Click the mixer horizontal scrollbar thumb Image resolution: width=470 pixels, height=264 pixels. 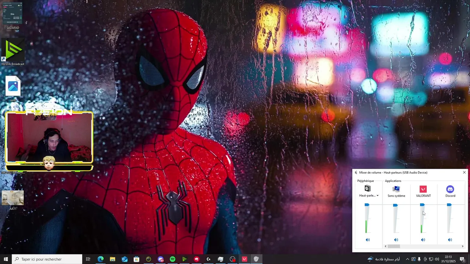[x=394, y=246]
